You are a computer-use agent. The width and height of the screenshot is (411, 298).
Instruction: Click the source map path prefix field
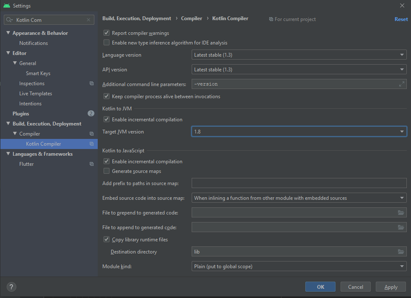click(299, 183)
